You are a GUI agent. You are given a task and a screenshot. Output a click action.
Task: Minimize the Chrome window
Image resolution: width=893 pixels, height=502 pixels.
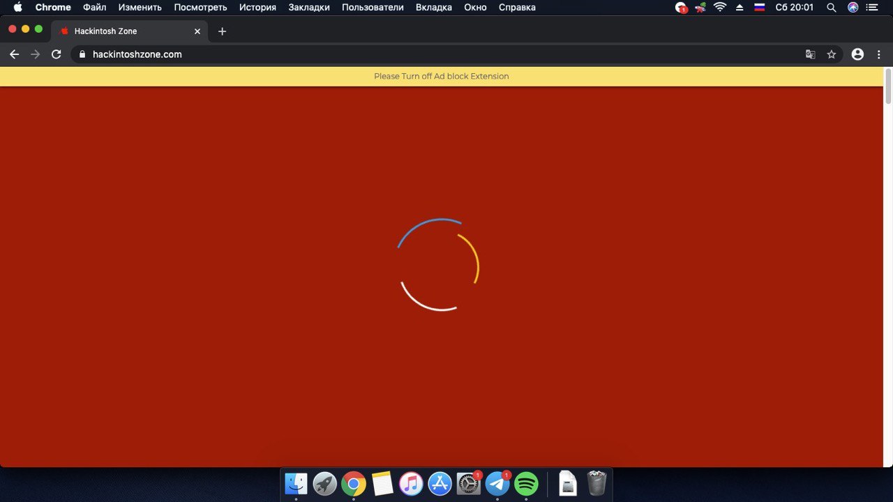pos(25,29)
